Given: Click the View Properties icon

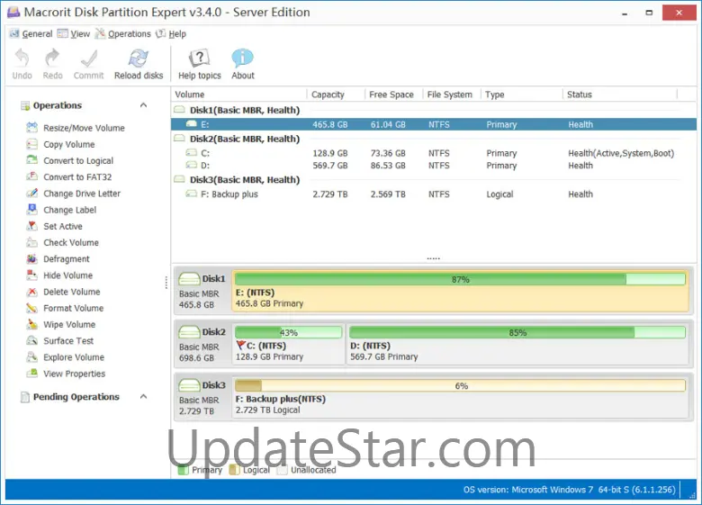Looking at the screenshot, I should pos(31,374).
